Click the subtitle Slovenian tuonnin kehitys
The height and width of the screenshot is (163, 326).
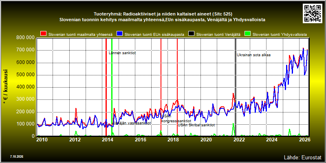[x=162, y=20]
